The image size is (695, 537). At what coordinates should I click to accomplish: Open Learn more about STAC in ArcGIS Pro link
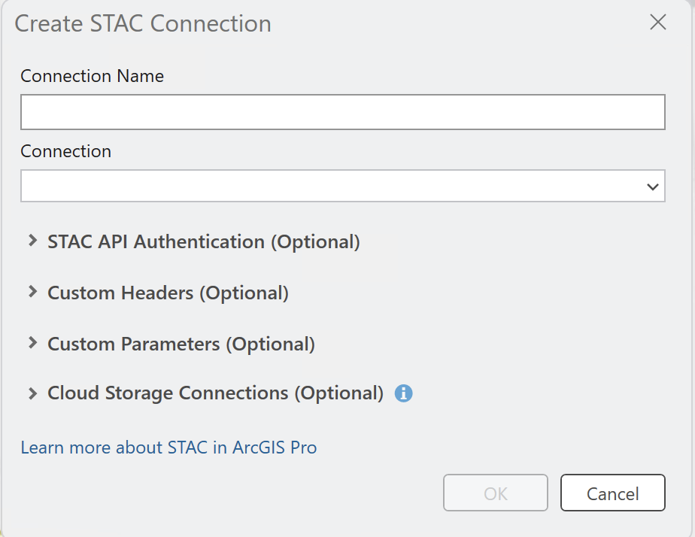pyautogui.click(x=169, y=447)
